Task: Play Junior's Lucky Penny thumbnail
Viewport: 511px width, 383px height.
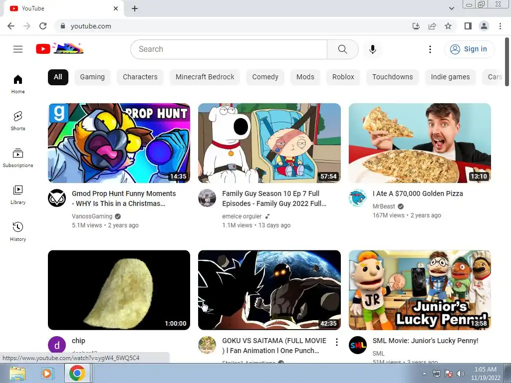Action: pyautogui.click(x=420, y=290)
